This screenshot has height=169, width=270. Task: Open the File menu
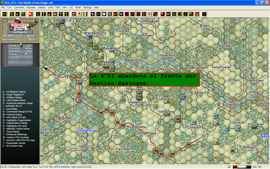[3, 7]
